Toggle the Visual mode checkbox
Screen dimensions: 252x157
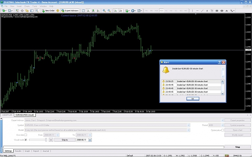tap(26, 140)
